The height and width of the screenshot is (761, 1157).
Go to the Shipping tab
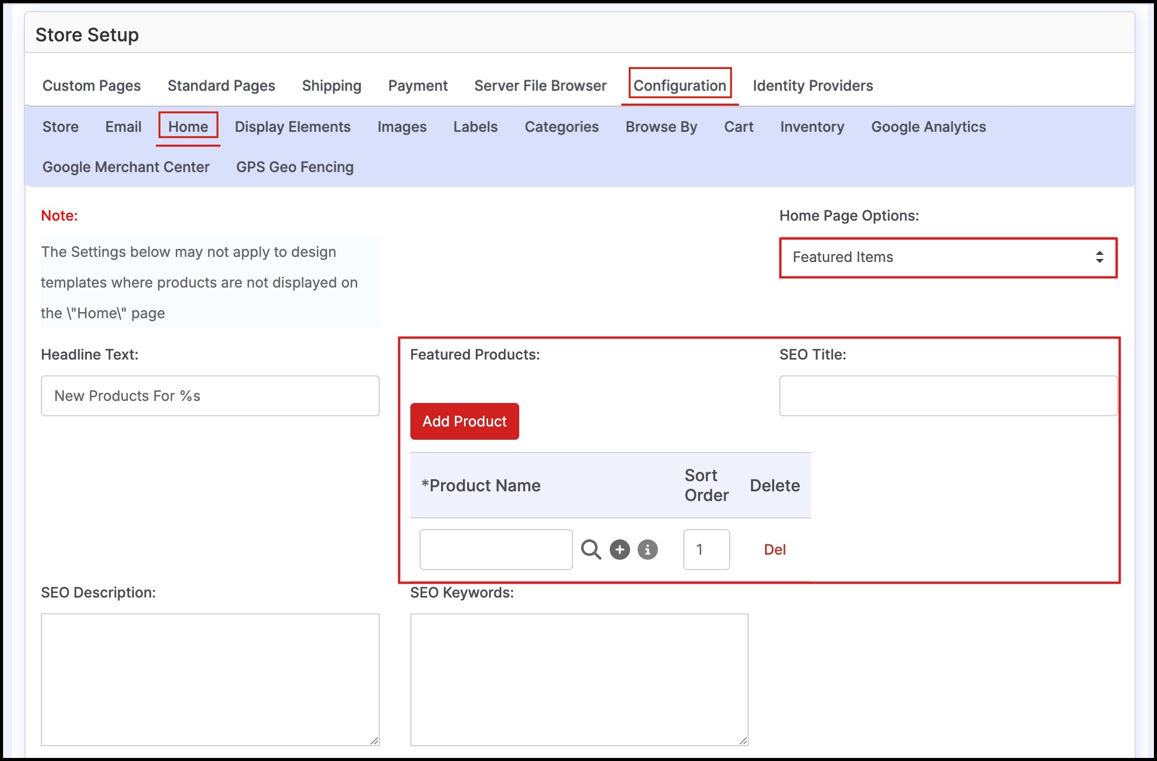tap(331, 85)
